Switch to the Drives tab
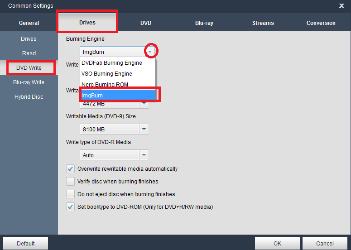Image resolution: width=351 pixels, height=250 pixels. pos(87,22)
